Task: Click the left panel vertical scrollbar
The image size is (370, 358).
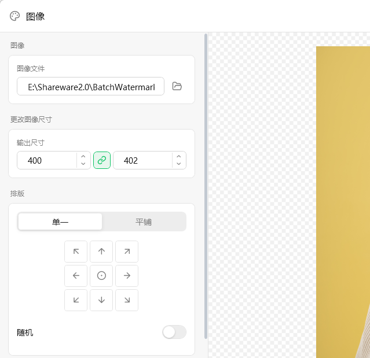Action: [x=206, y=186]
